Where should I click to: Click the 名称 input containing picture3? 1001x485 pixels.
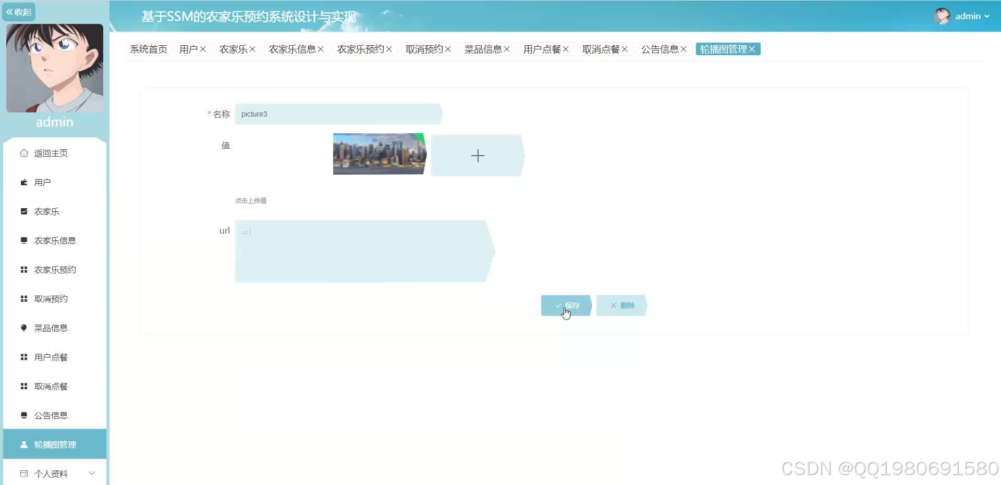(x=339, y=114)
